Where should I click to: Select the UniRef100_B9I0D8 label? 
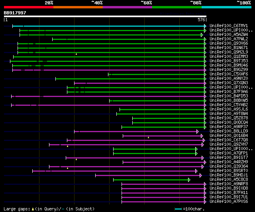tap(229, 188)
